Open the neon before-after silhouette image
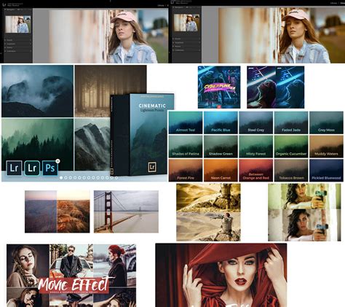This screenshot has width=345, height=307. (276, 87)
